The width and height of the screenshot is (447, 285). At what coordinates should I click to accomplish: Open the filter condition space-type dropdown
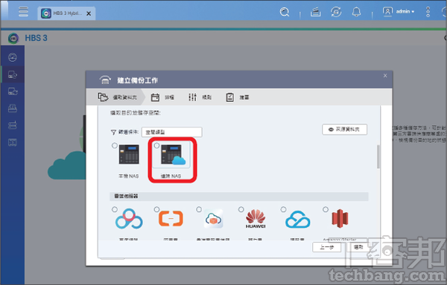172,132
